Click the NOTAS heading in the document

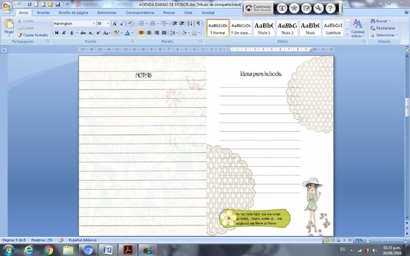coord(143,76)
